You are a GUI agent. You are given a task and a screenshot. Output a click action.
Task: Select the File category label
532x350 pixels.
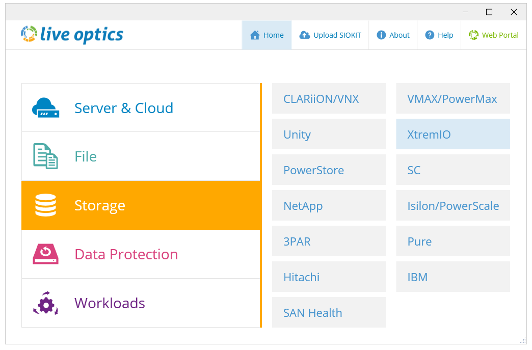click(x=86, y=157)
